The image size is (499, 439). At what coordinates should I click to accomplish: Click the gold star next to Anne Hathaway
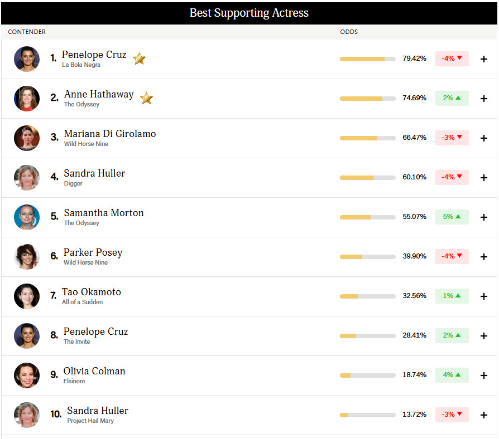coord(146,98)
